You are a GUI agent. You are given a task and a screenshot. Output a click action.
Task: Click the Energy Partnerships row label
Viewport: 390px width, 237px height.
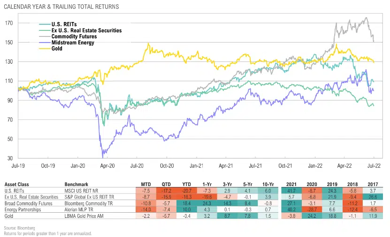(x=24, y=210)
